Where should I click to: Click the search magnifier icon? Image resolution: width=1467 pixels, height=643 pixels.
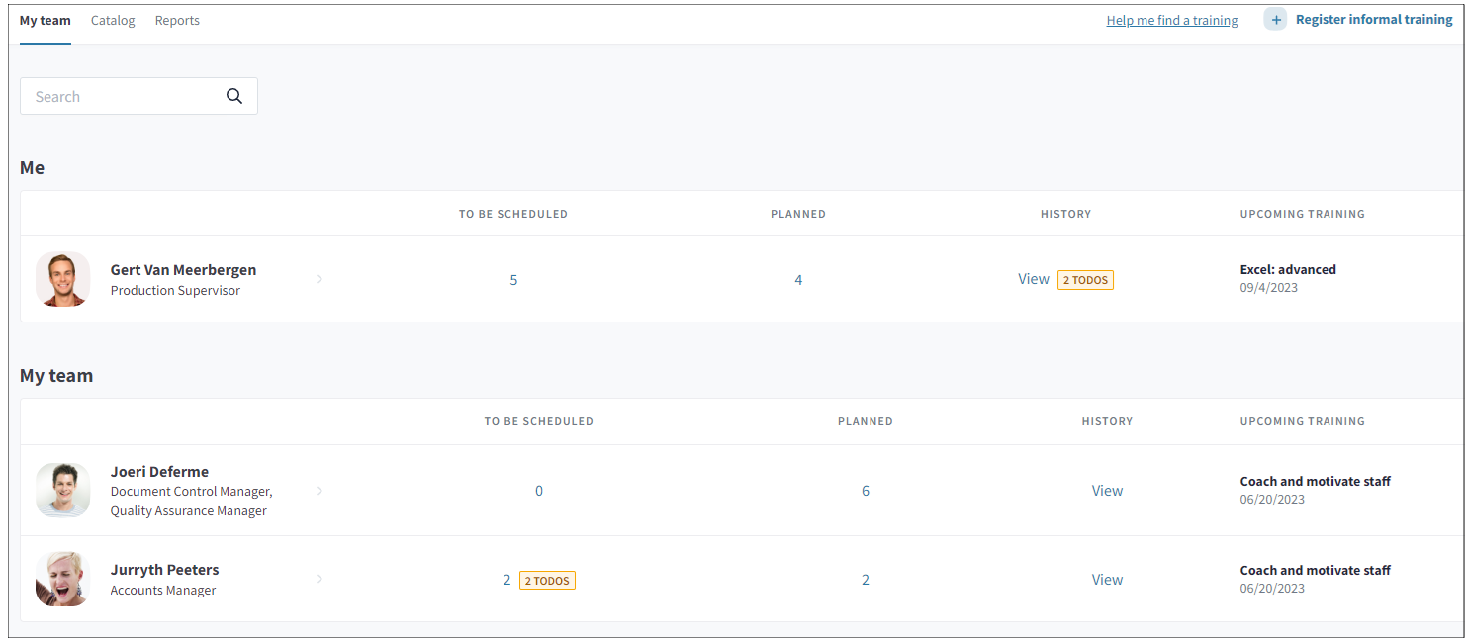click(x=234, y=96)
